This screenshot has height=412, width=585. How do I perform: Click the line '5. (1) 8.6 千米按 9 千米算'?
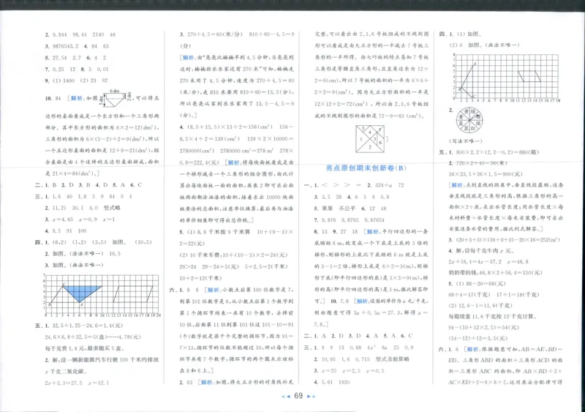[x=214, y=232]
